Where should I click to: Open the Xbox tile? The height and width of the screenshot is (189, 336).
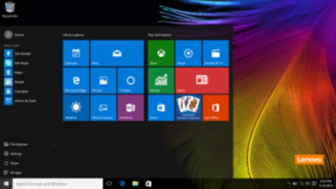(161, 53)
